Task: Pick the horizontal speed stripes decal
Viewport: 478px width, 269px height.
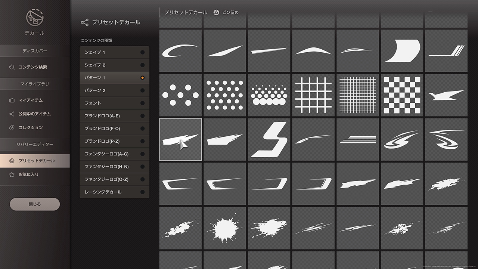Action: pyautogui.click(x=358, y=139)
